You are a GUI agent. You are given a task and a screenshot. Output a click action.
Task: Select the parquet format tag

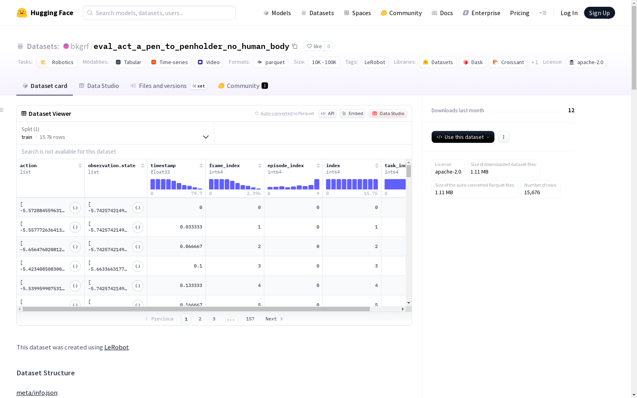pos(271,62)
